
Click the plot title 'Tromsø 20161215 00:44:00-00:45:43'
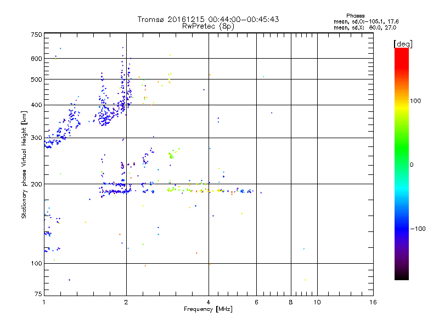coord(208,19)
